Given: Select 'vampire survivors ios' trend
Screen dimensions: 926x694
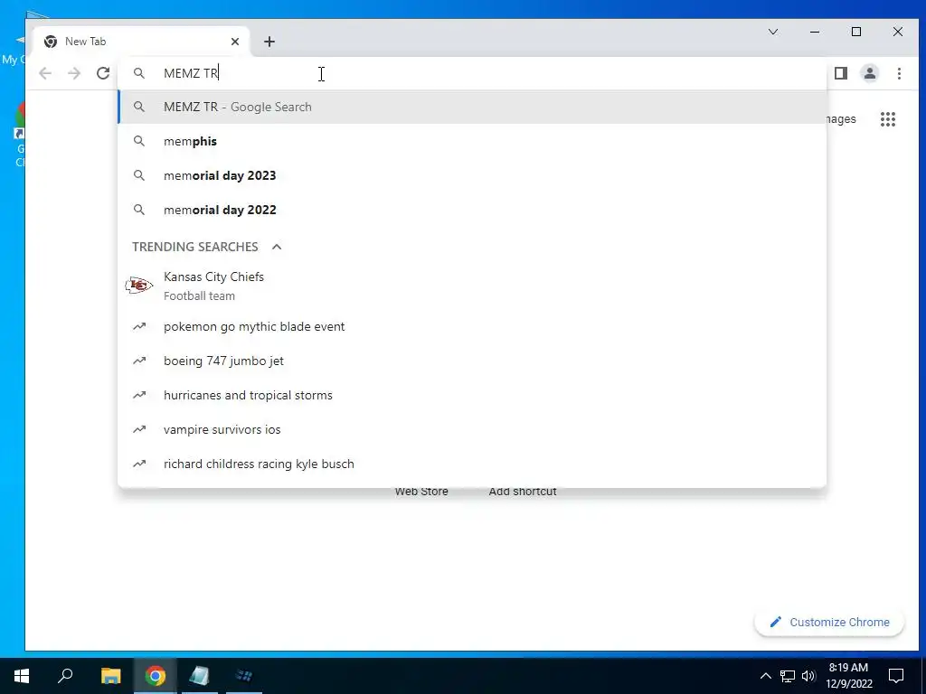Looking at the screenshot, I should 472,429.
